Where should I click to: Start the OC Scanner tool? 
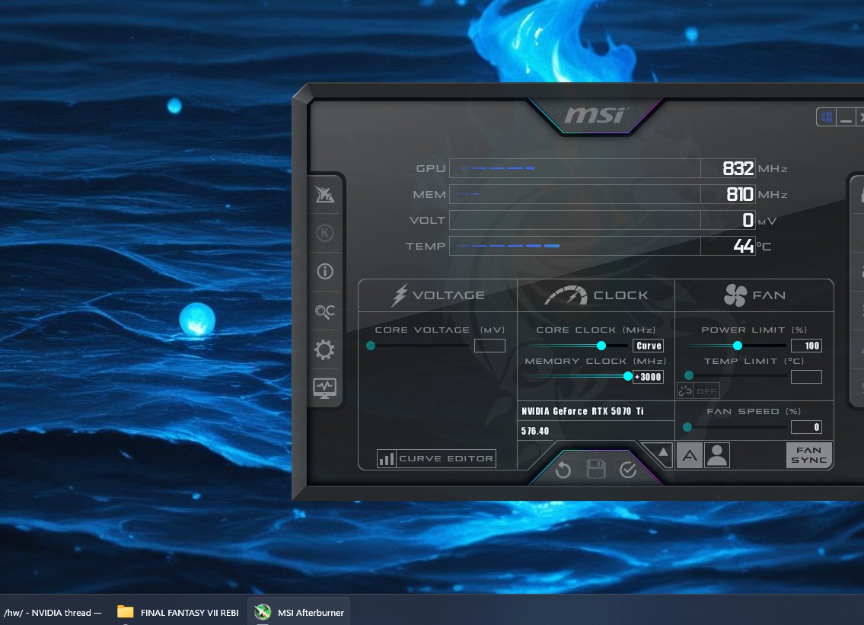click(324, 311)
